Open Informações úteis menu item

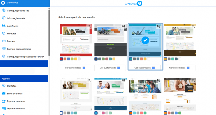(16, 18)
